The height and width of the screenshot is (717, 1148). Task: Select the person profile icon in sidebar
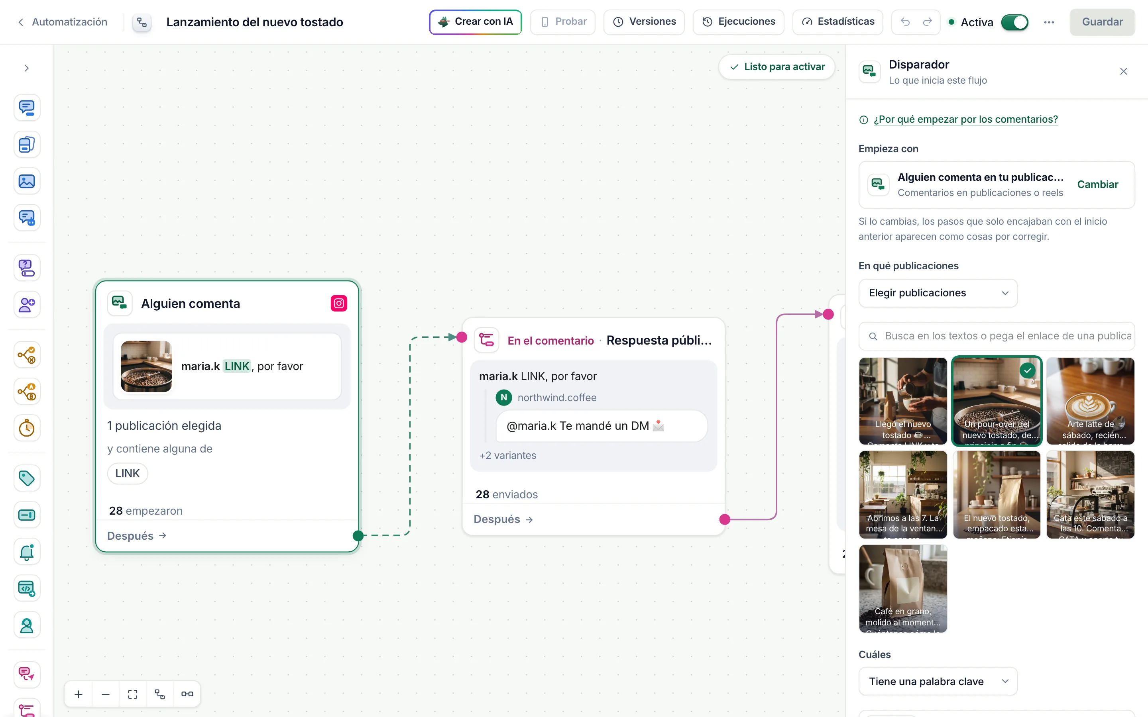[x=27, y=625]
